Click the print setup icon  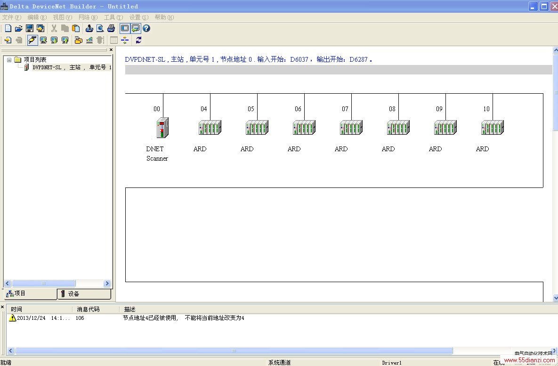pos(89,28)
